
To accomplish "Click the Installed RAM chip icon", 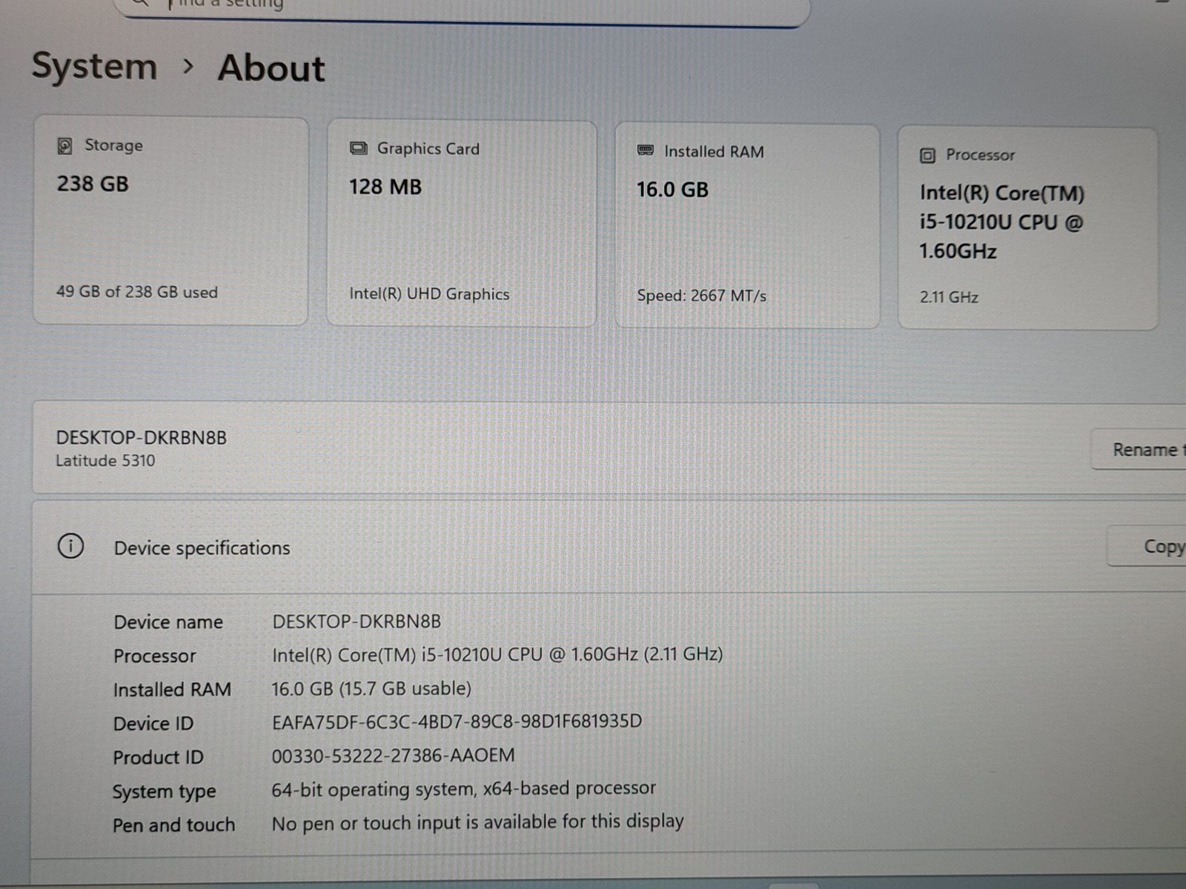I will point(646,151).
